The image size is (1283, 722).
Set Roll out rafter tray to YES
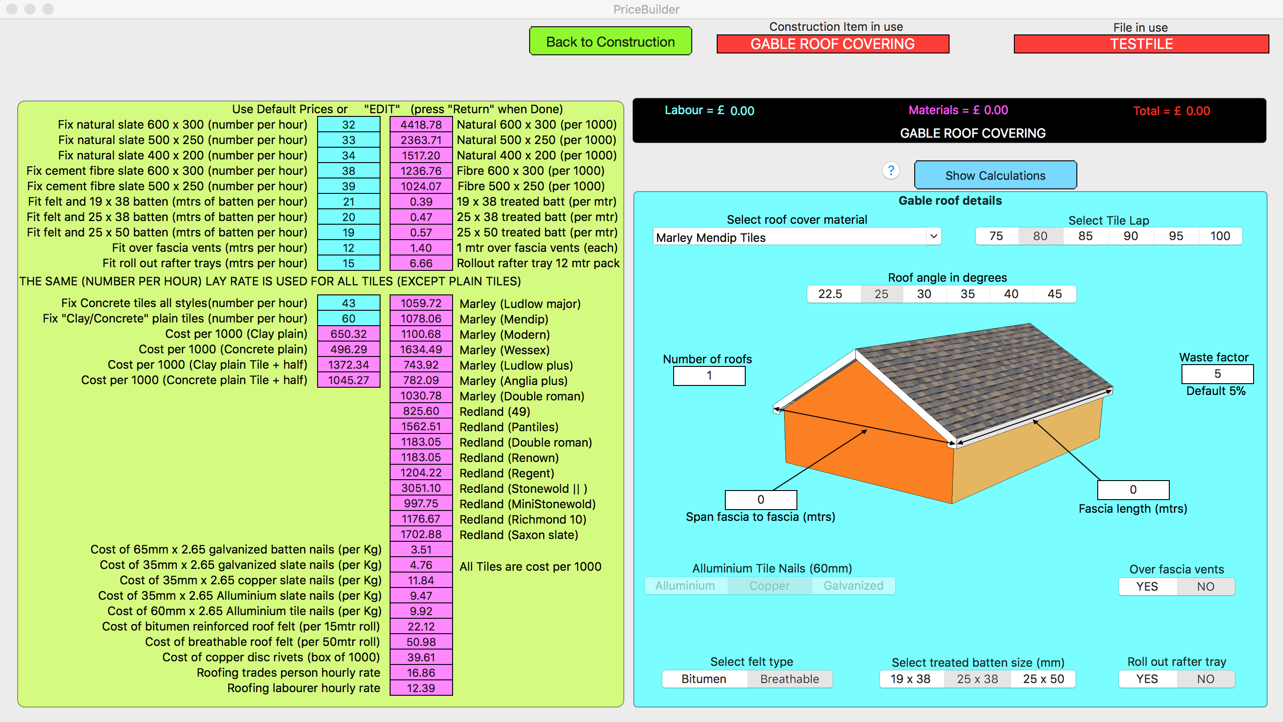(1148, 679)
